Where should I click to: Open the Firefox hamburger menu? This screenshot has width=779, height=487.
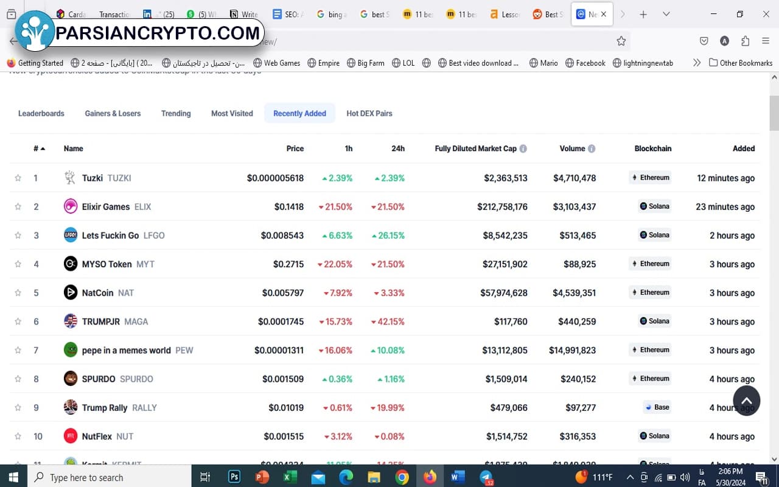click(766, 41)
